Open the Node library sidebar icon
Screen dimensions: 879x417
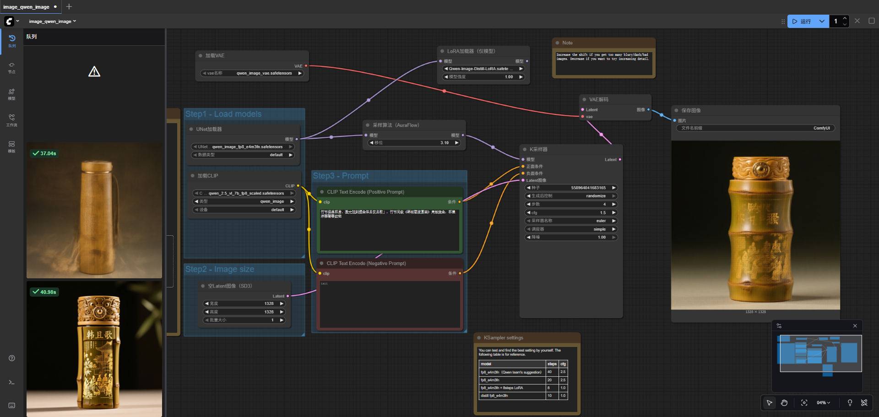coord(12,67)
